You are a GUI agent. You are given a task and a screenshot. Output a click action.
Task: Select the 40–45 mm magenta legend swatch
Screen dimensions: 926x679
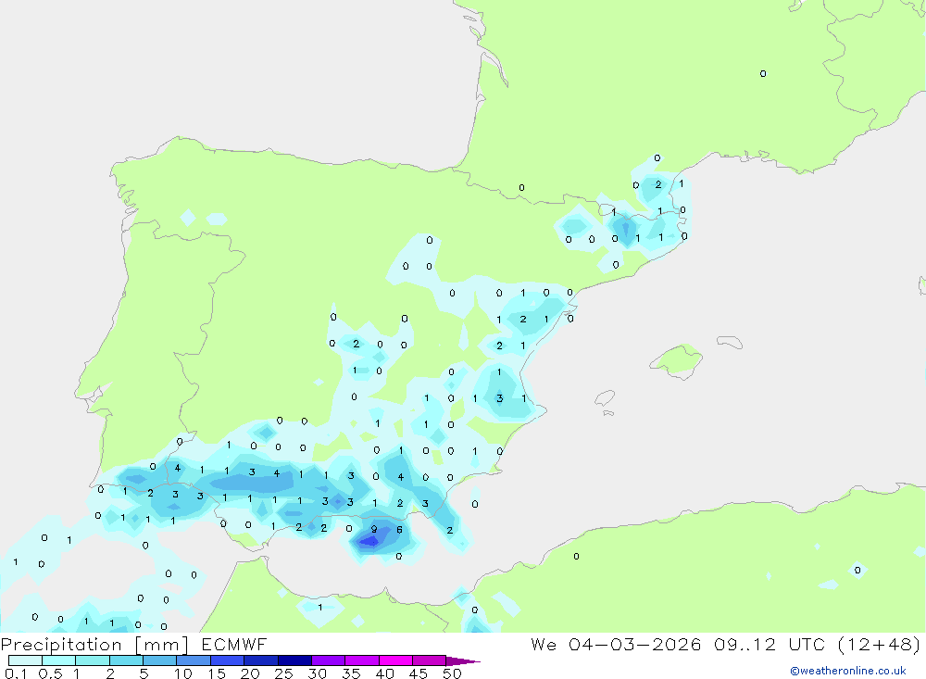click(395, 660)
